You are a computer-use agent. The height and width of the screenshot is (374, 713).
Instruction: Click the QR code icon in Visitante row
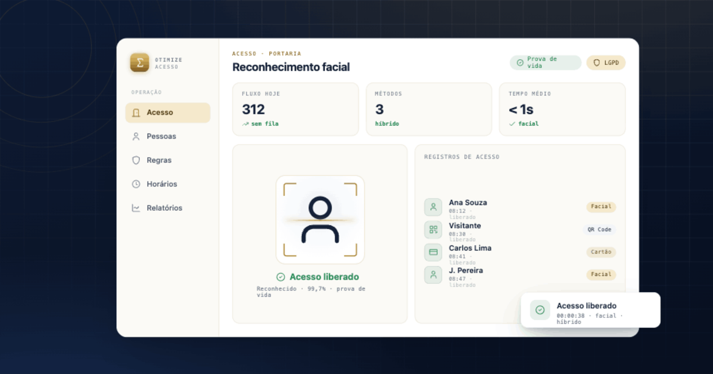tap(433, 230)
